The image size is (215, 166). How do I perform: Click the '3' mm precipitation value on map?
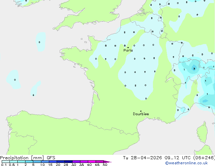click(194, 69)
